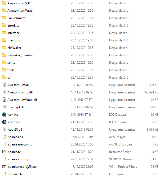Click the mainproc folder name

tap(14, 40)
